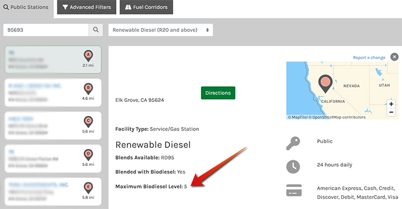Click map pin marker C

tap(88, 122)
